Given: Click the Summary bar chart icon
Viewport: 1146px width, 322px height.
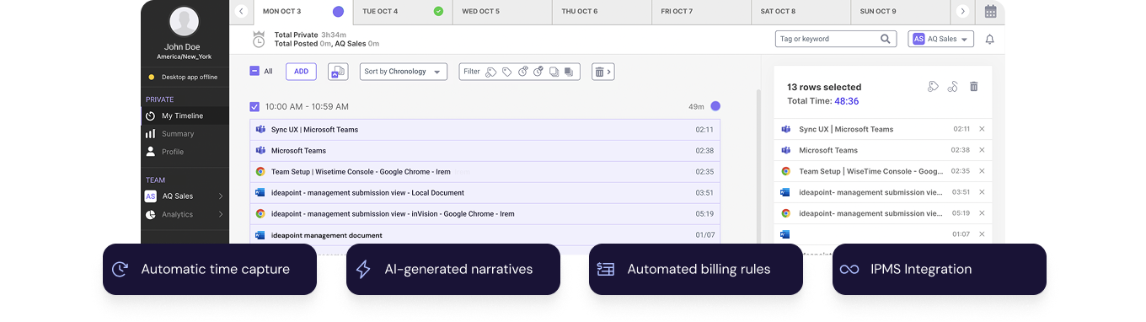Looking at the screenshot, I should [151, 134].
